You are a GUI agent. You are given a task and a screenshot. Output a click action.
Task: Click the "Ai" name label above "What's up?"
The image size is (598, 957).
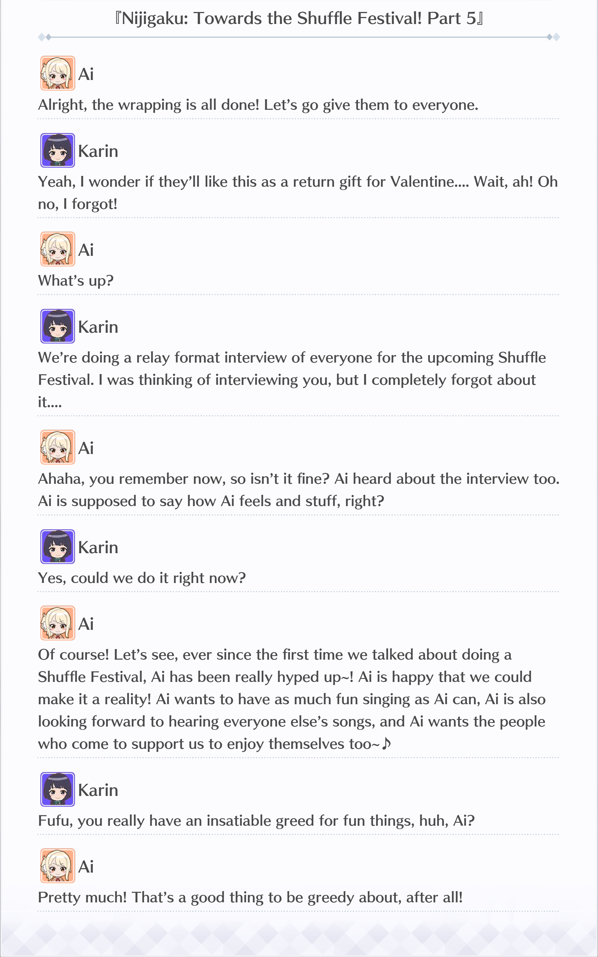point(86,250)
